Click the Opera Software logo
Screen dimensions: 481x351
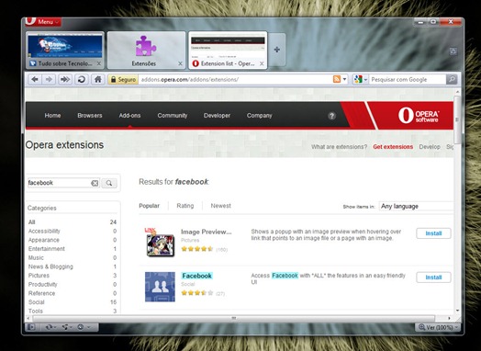(x=419, y=116)
